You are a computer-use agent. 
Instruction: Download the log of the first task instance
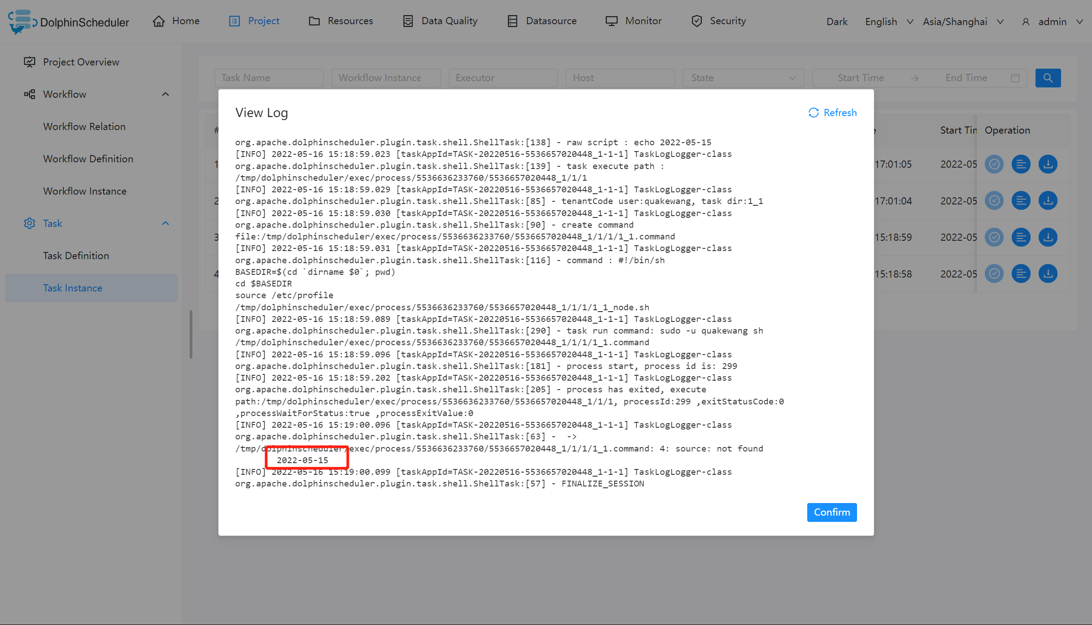(x=1048, y=164)
